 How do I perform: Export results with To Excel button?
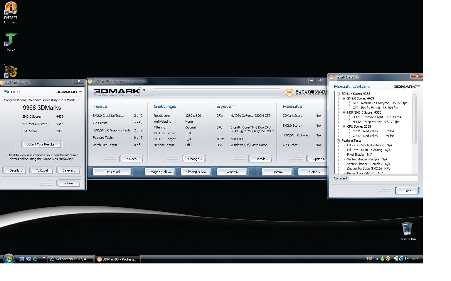pyautogui.click(x=42, y=170)
